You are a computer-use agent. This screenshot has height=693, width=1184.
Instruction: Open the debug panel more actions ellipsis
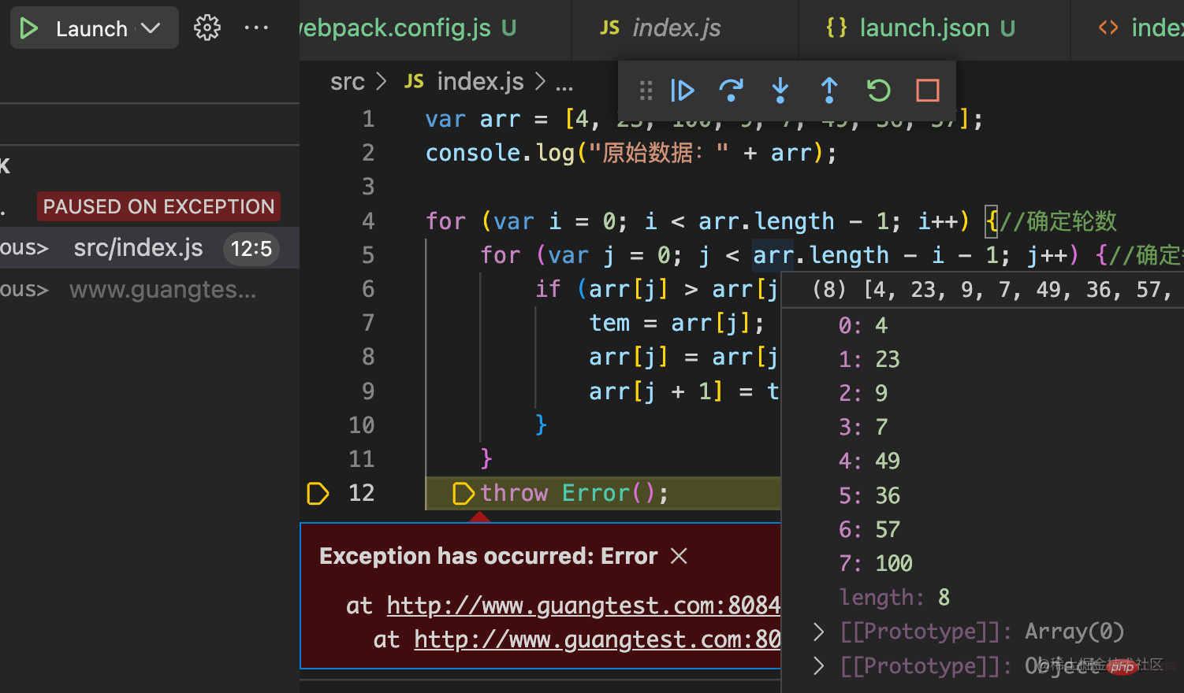[256, 28]
